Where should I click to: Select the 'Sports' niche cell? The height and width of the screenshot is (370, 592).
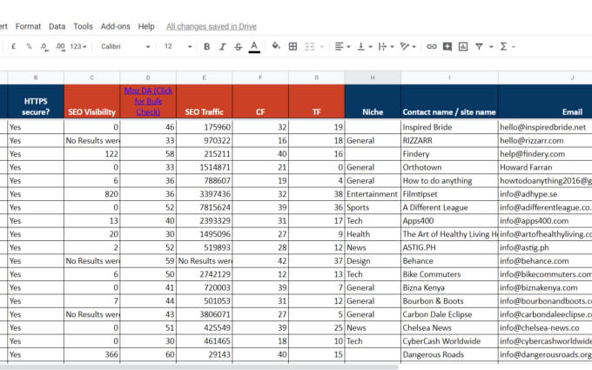(373, 207)
